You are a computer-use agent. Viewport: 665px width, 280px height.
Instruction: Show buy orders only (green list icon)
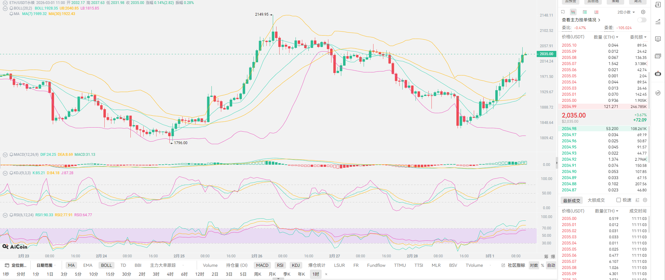[585, 12]
